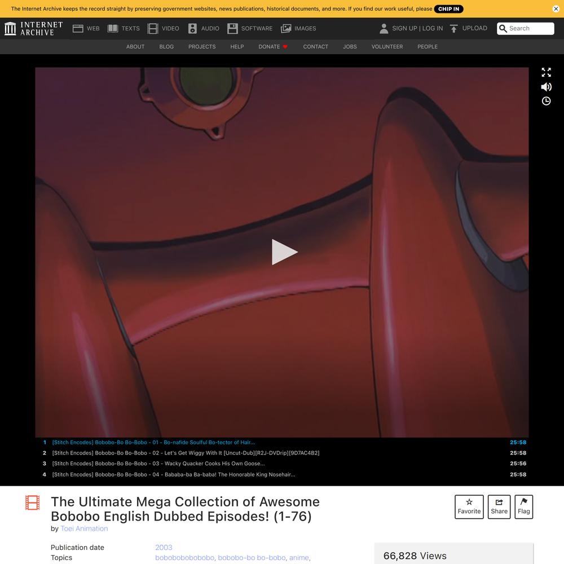Open Toei Animation creator link
Image resolution: width=564 pixels, height=564 pixels.
click(x=84, y=528)
